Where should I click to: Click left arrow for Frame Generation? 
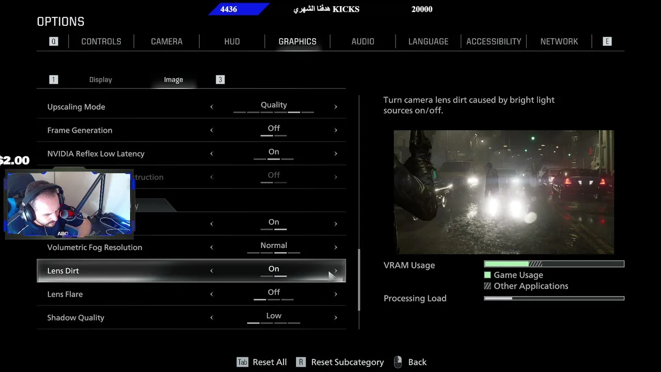[211, 130]
